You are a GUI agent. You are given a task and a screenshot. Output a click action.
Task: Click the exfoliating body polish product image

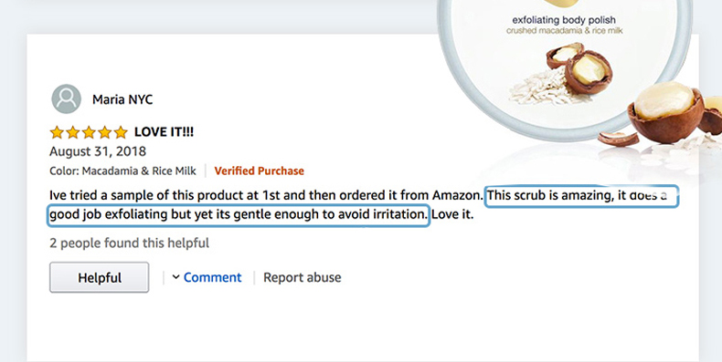[x=564, y=69]
